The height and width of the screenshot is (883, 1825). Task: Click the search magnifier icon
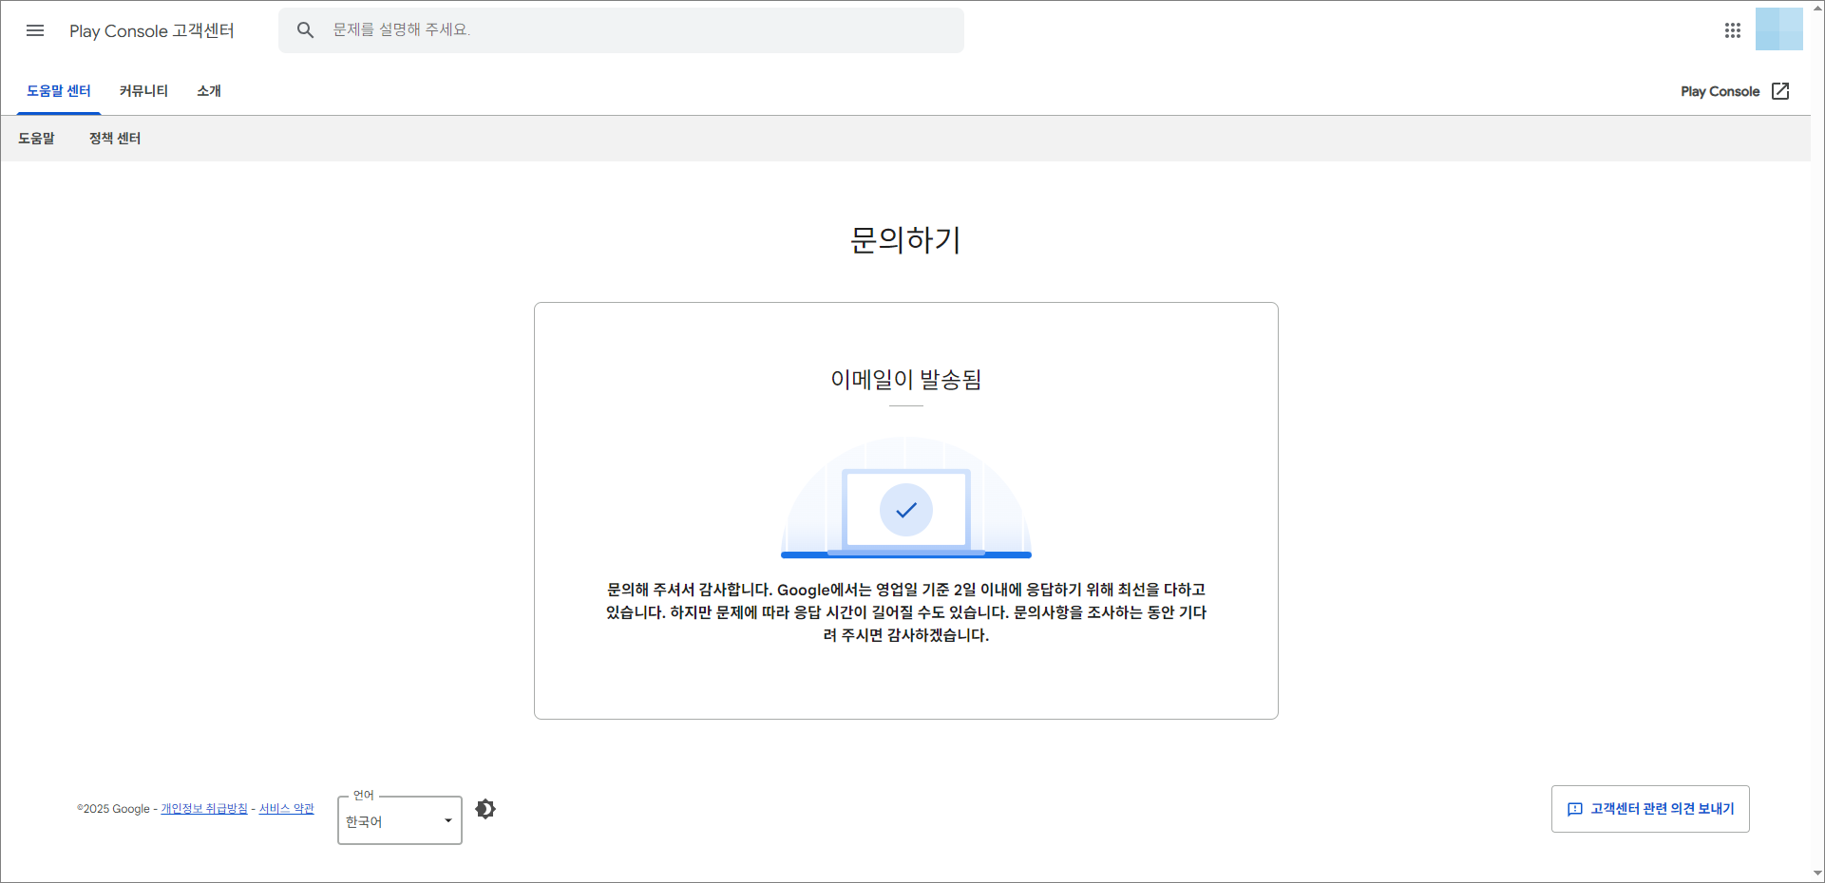coord(305,30)
